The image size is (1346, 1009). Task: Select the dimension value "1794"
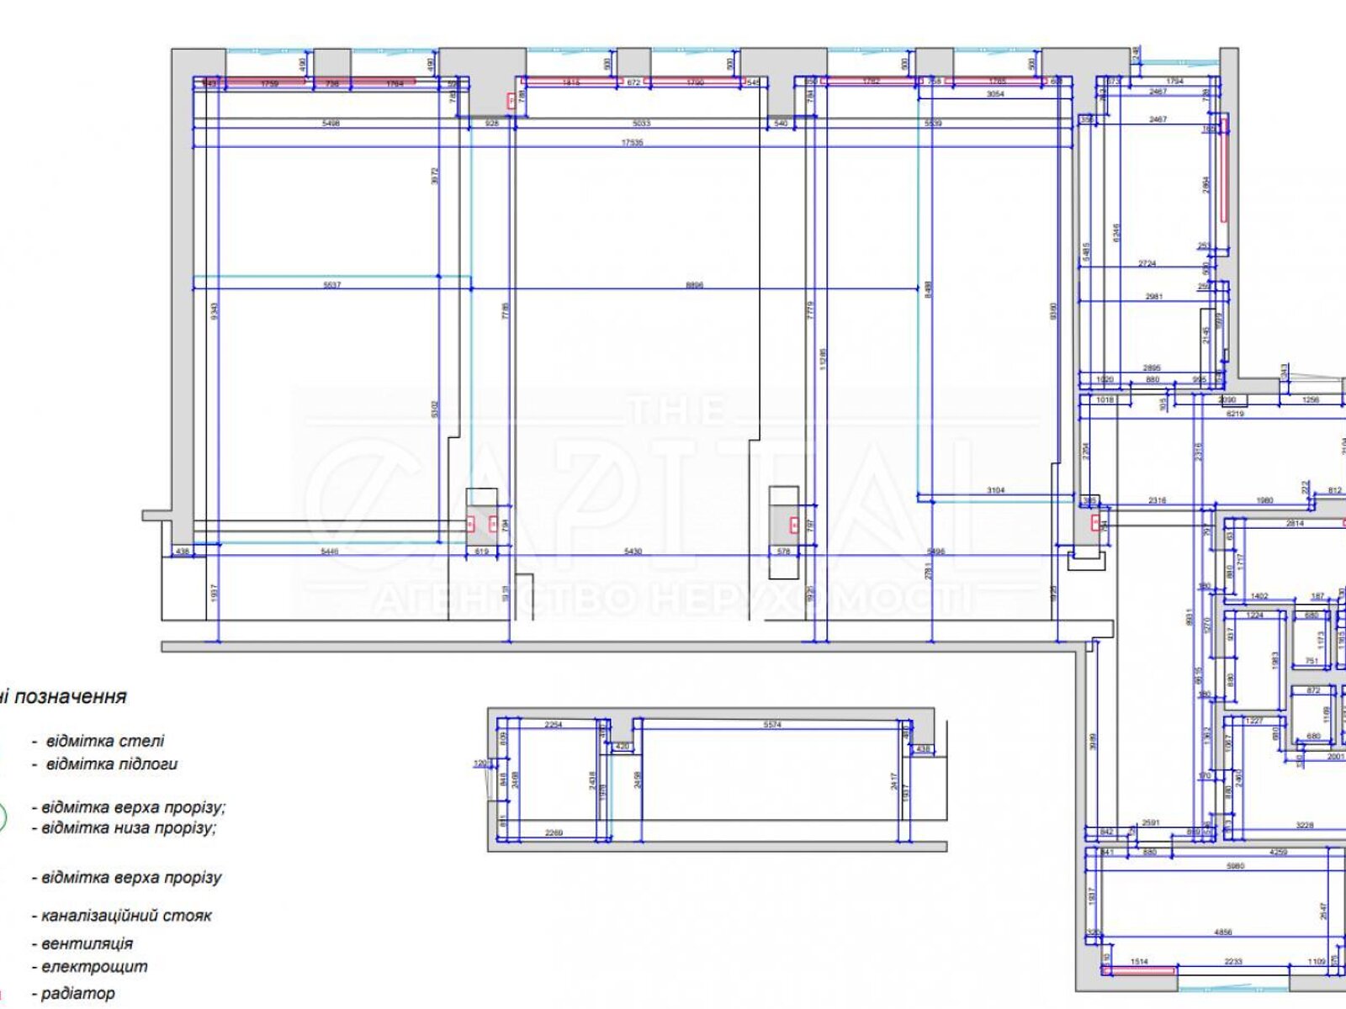1174,82
